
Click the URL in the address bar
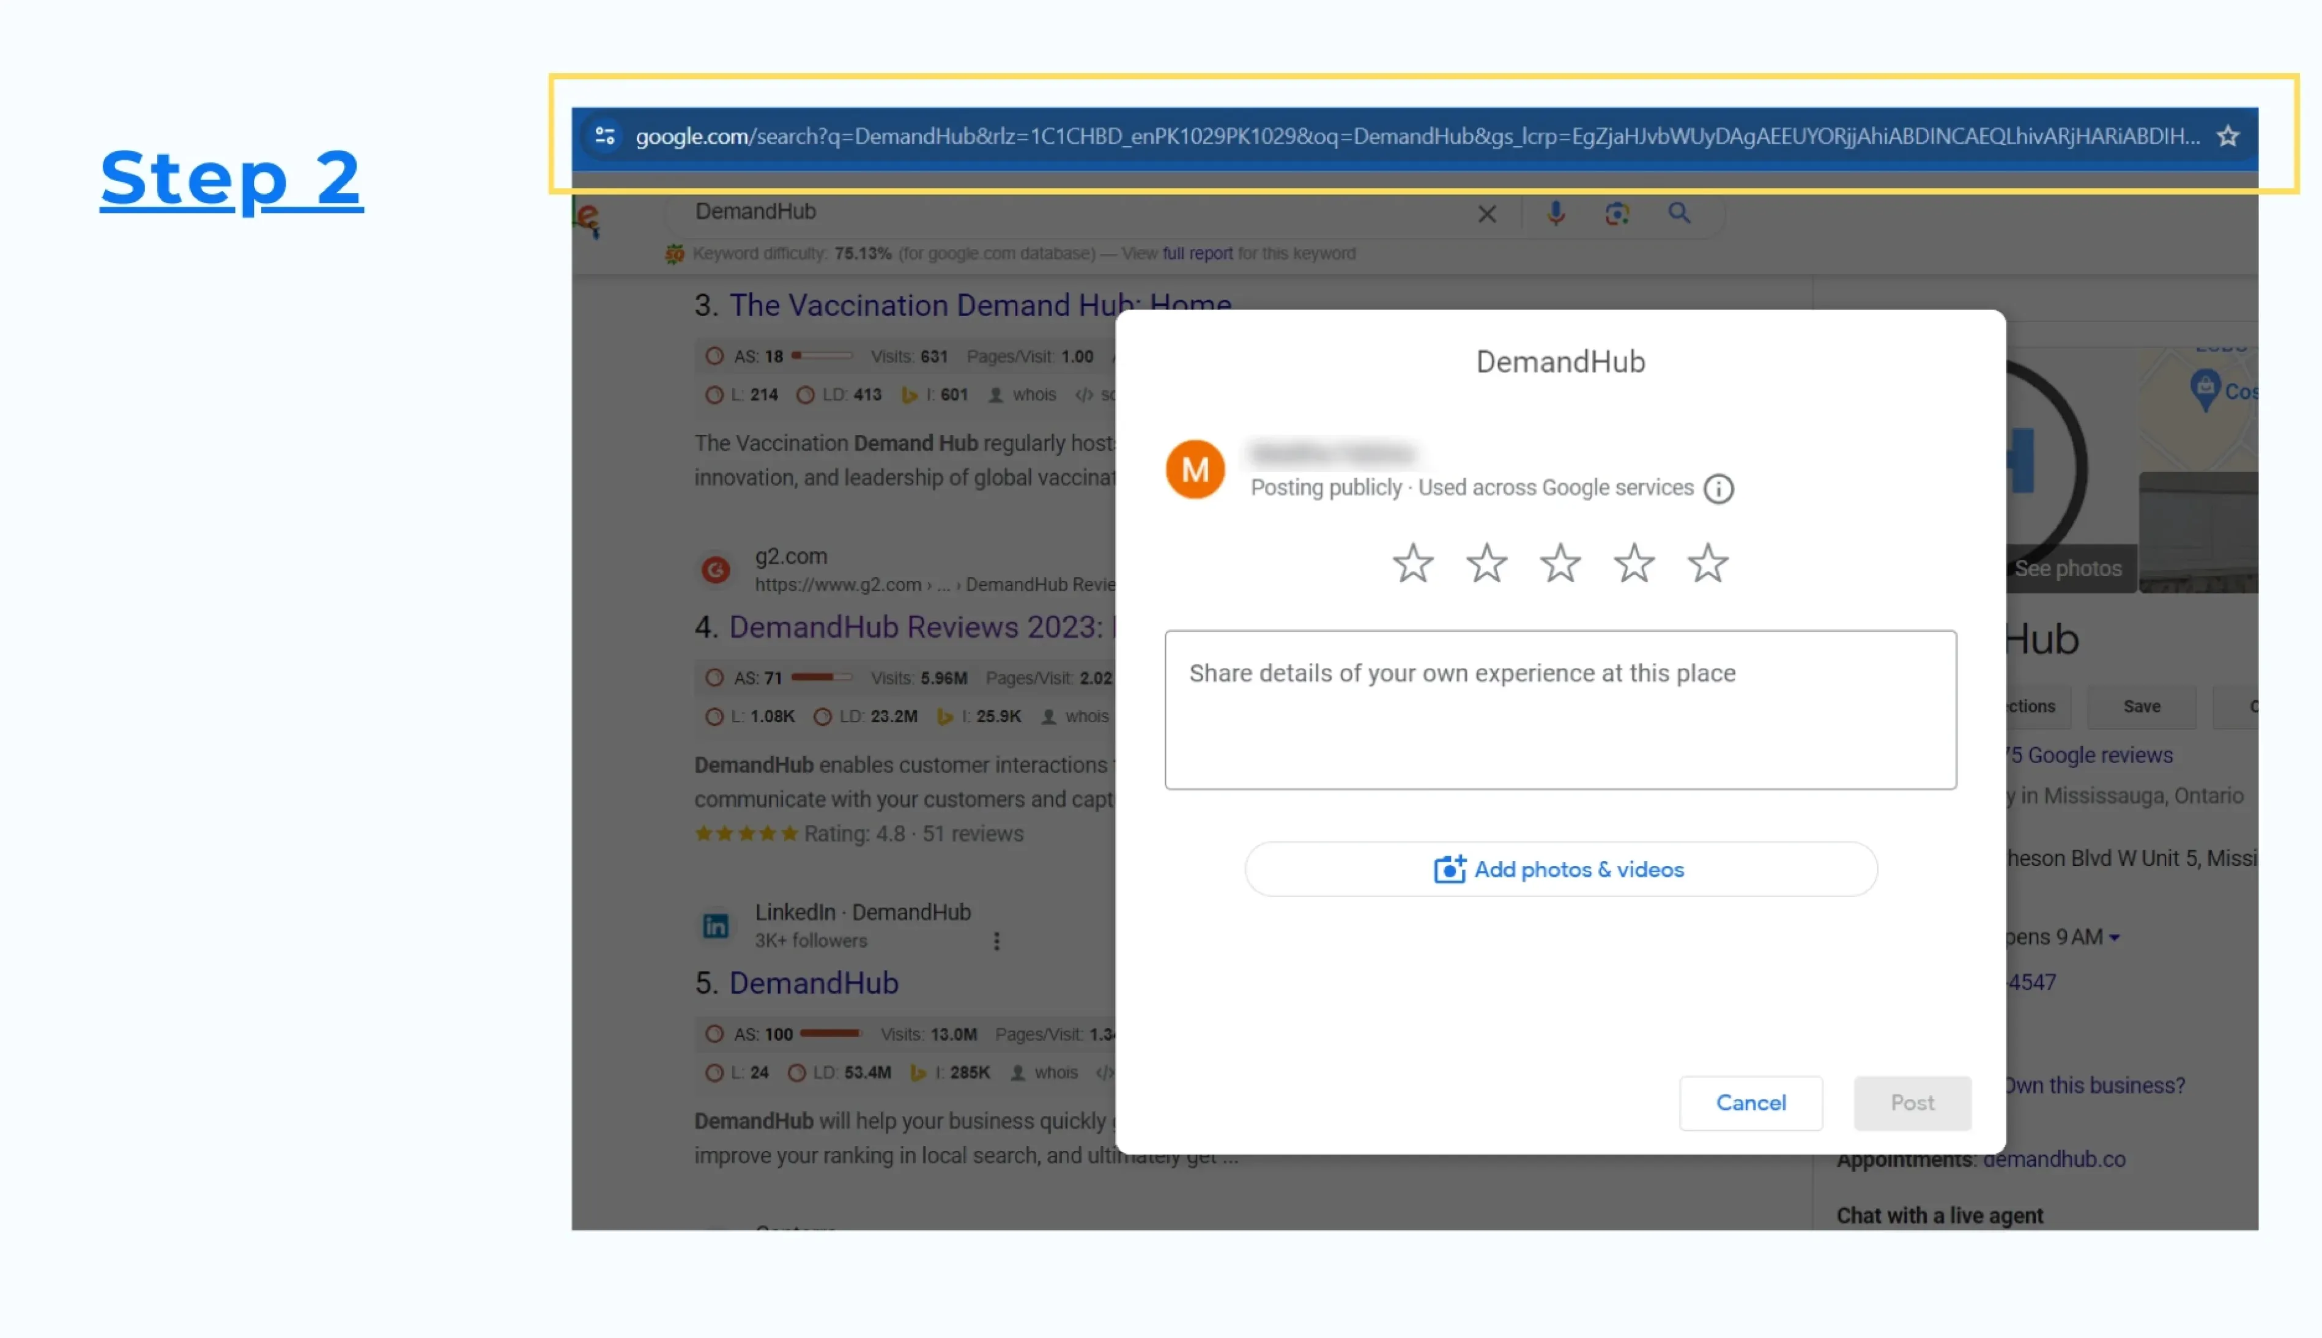(1417, 136)
